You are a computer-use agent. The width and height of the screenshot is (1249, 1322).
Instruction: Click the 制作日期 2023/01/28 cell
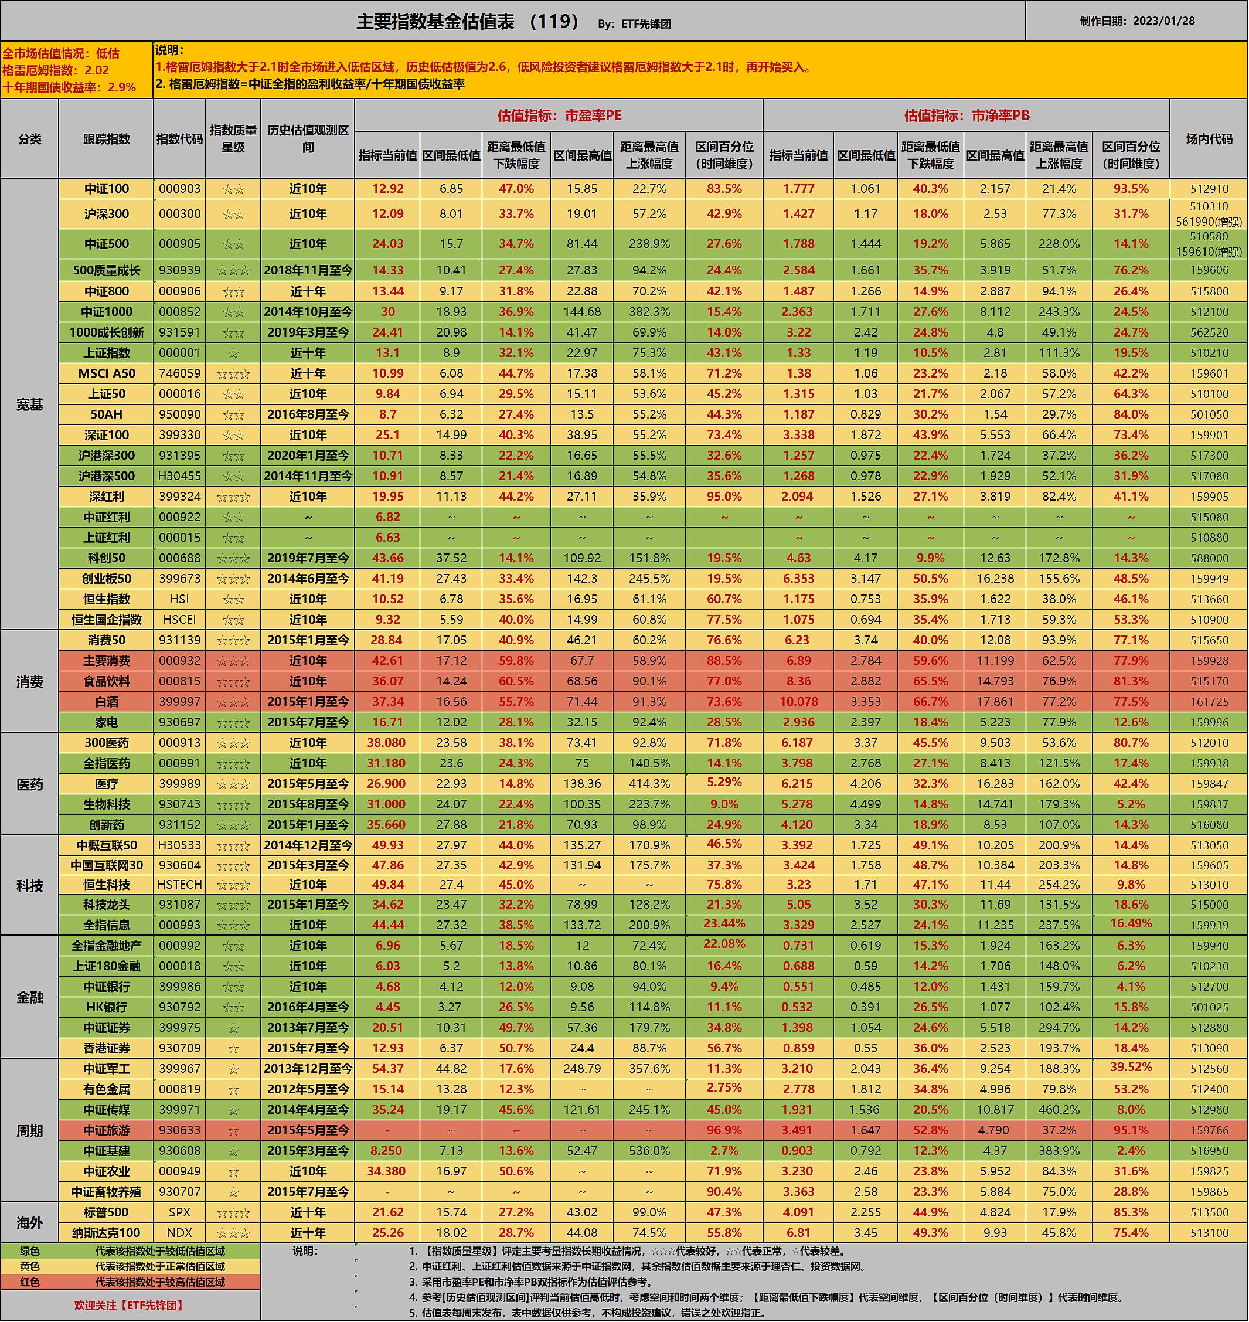(1136, 21)
